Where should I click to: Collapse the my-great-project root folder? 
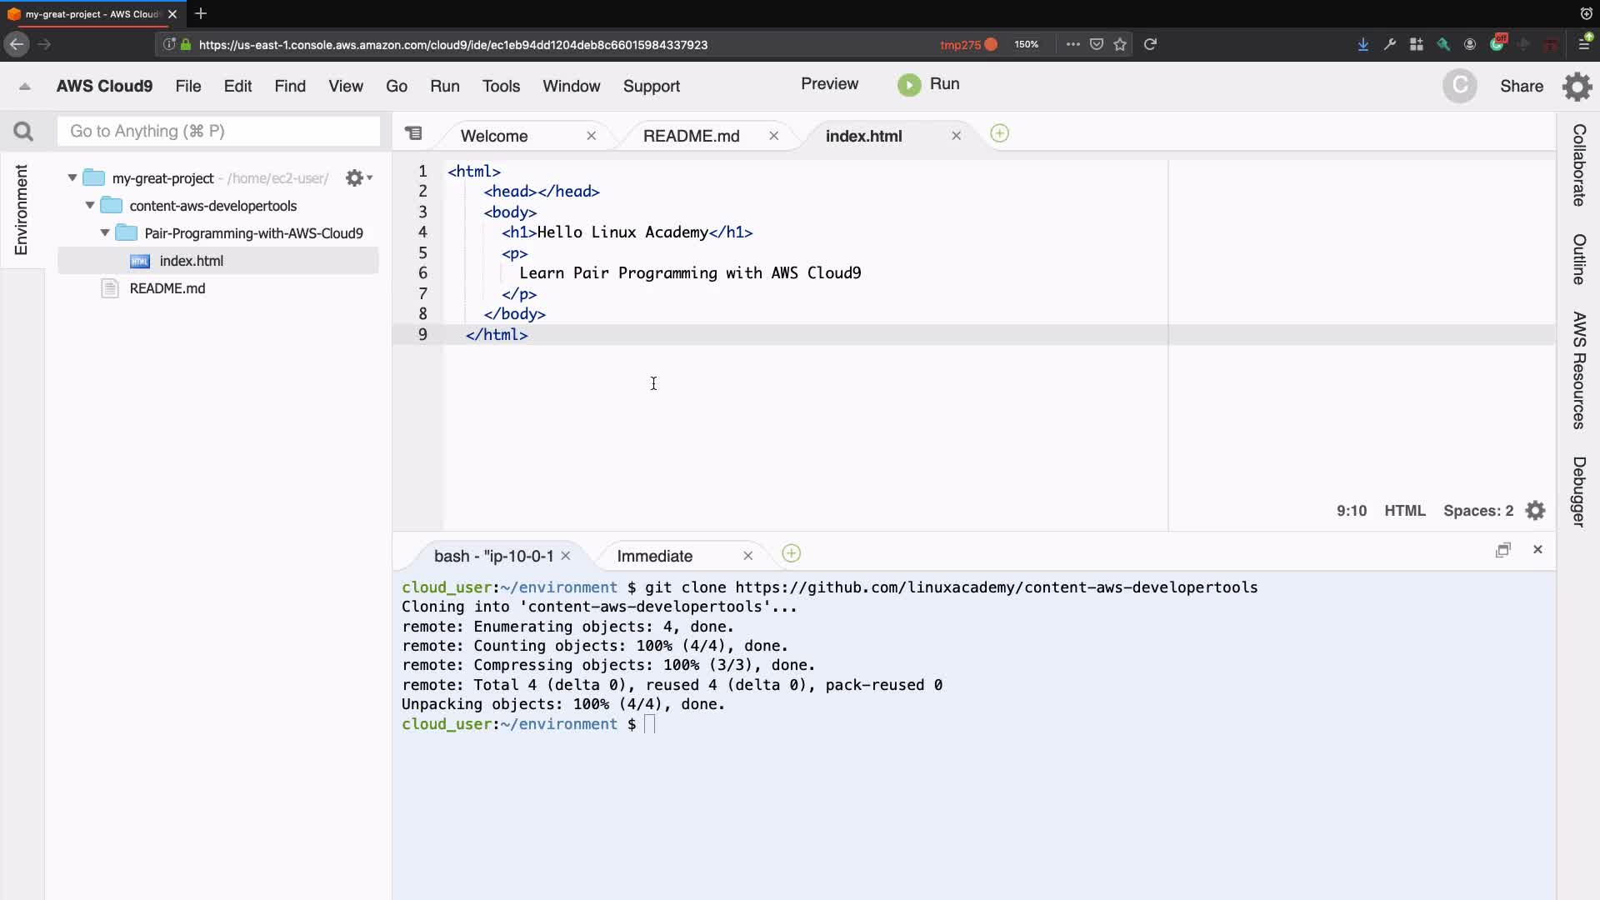pos(72,177)
